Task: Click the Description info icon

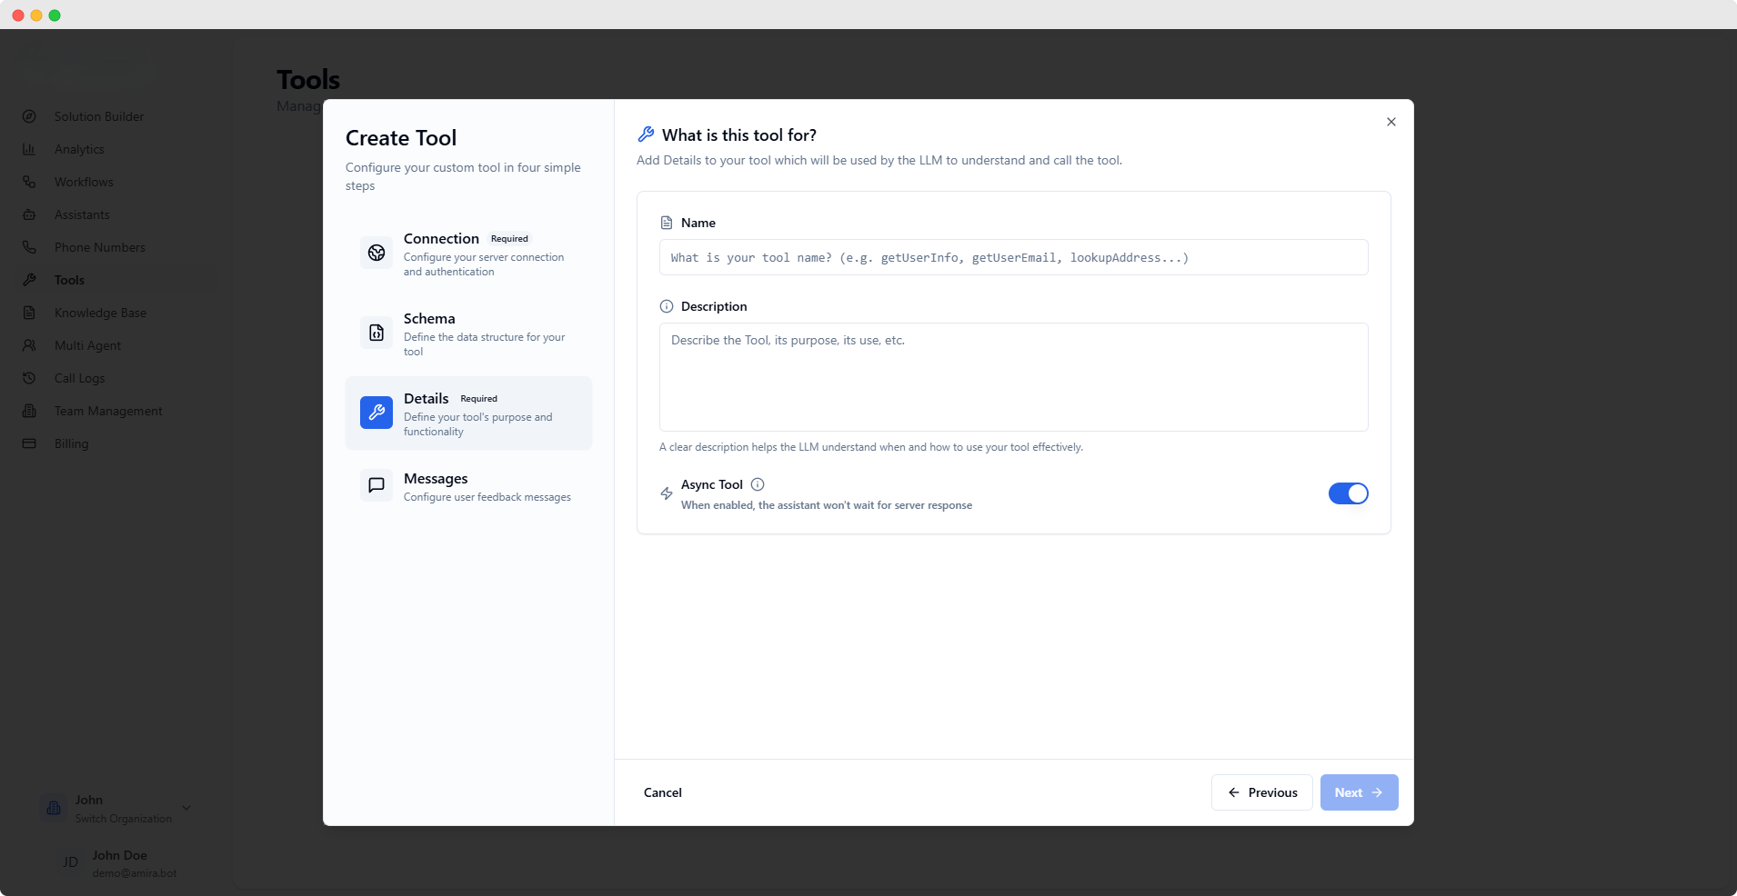Action: [667, 306]
